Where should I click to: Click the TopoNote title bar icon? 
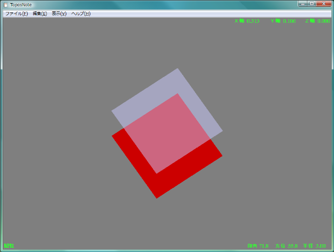click(6, 5)
